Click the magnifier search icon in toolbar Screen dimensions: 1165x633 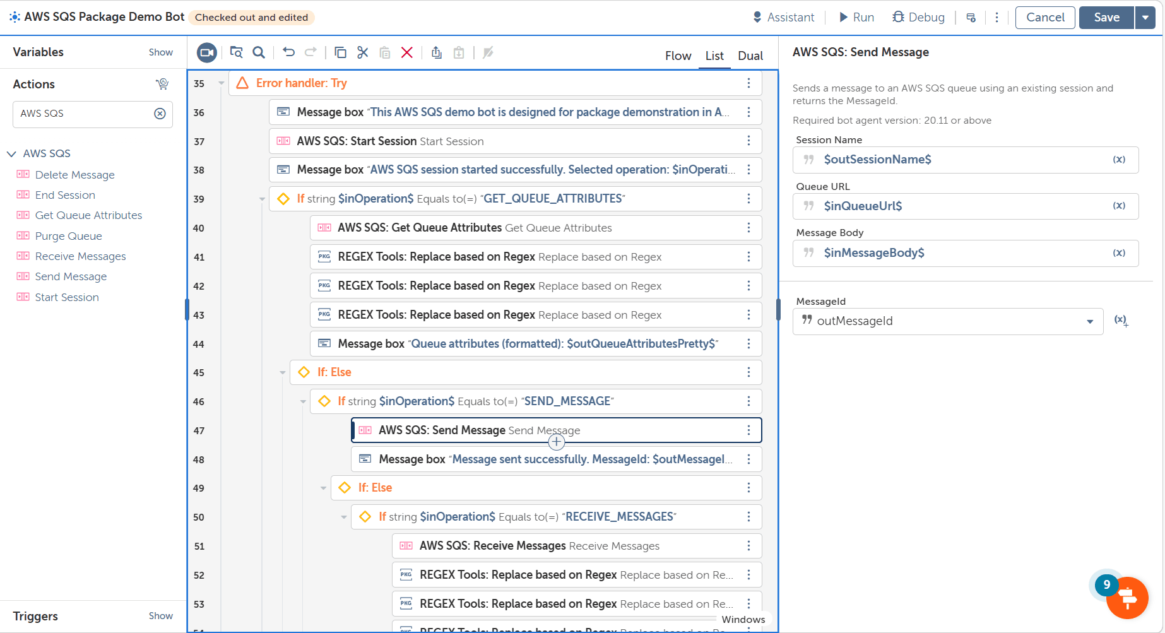(x=259, y=52)
